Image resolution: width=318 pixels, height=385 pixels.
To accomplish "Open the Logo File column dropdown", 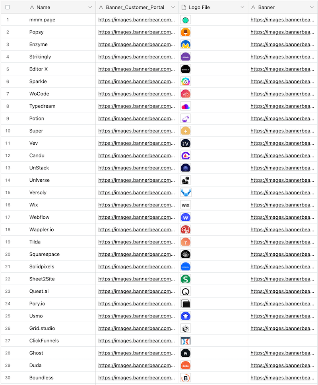I will [x=242, y=7].
